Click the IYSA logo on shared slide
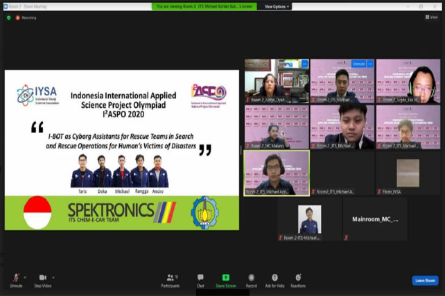Screen dimensions: 445x296 [x=37, y=95]
